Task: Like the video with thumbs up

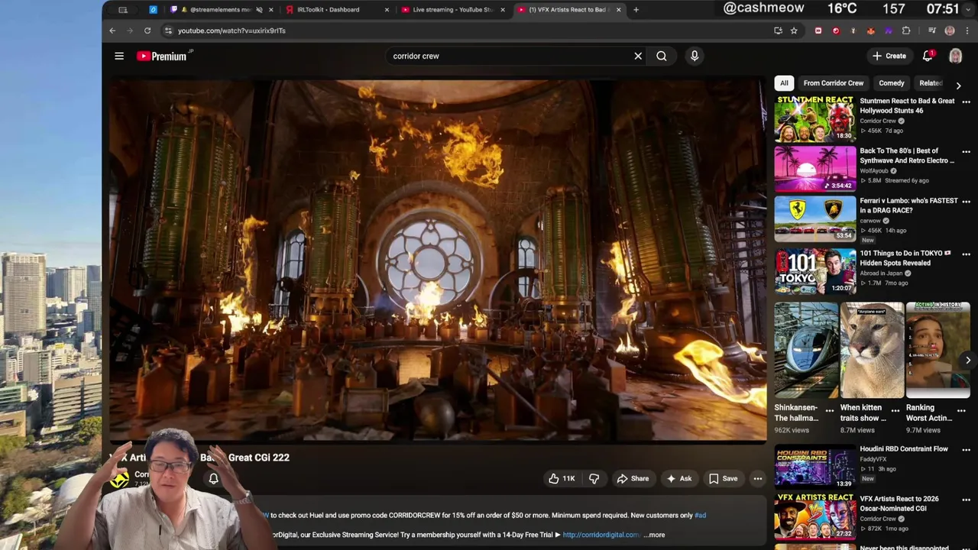Action: point(562,479)
